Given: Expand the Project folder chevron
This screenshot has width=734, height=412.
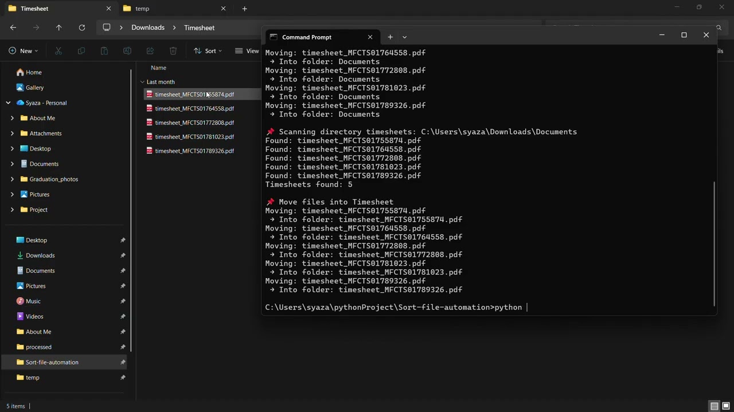Looking at the screenshot, I should [12, 209].
